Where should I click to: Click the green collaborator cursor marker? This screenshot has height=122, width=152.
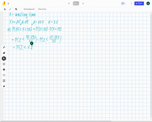(x=32, y=43)
